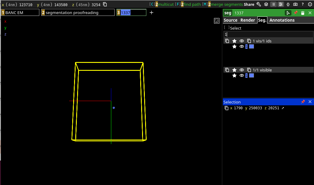The image size is (314, 185).
Task: Click the selection y value 250033
Action: pos(255,108)
